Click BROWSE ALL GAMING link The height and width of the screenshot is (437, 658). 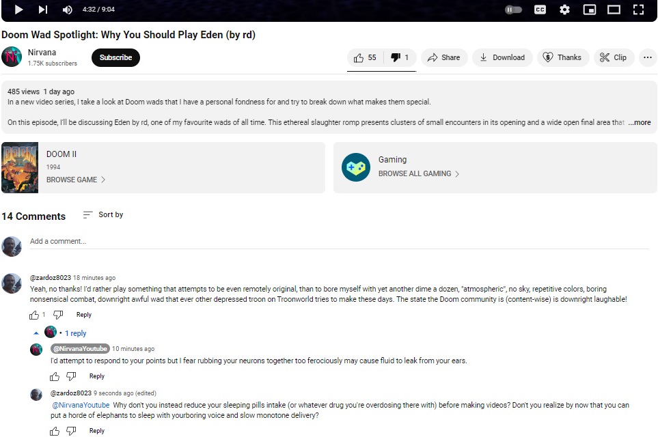(419, 173)
